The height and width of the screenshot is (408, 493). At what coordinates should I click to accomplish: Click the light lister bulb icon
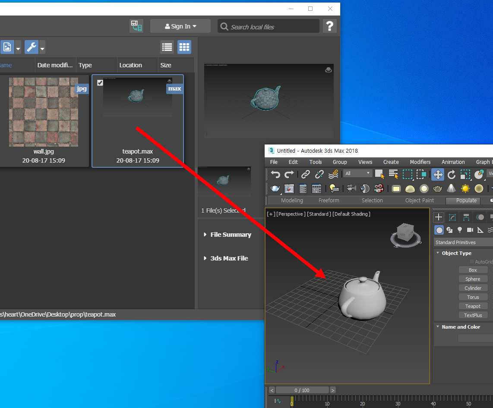coord(334,188)
